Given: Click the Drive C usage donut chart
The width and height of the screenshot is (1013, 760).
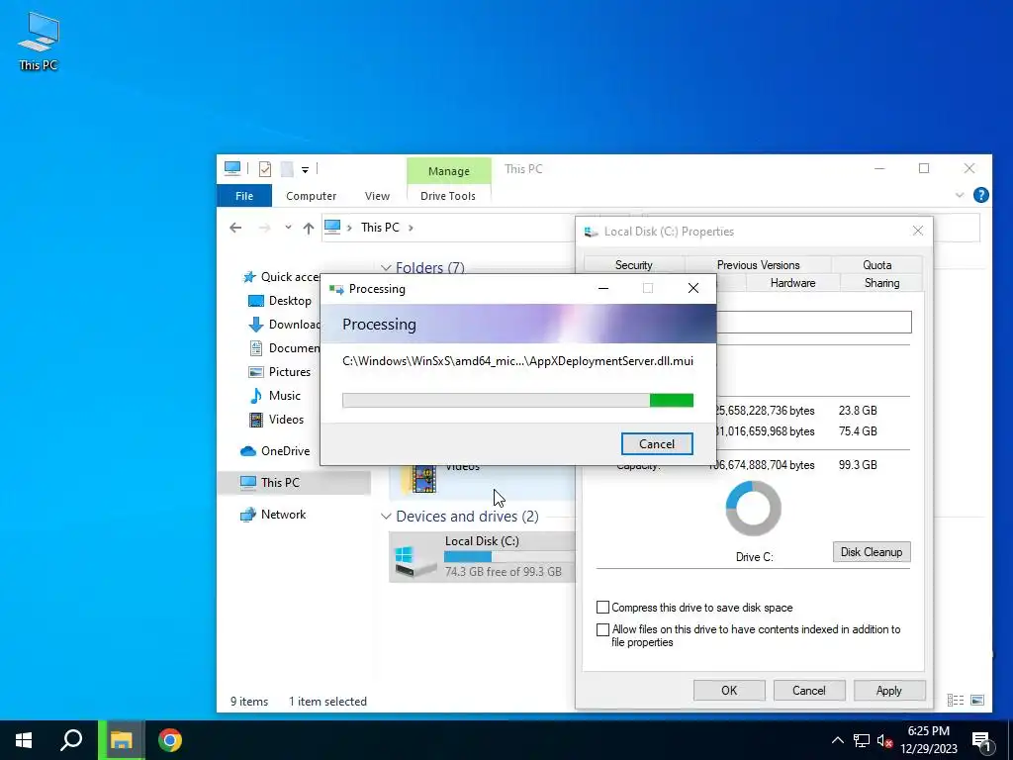Looking at the screenshot, I should 753,508.
